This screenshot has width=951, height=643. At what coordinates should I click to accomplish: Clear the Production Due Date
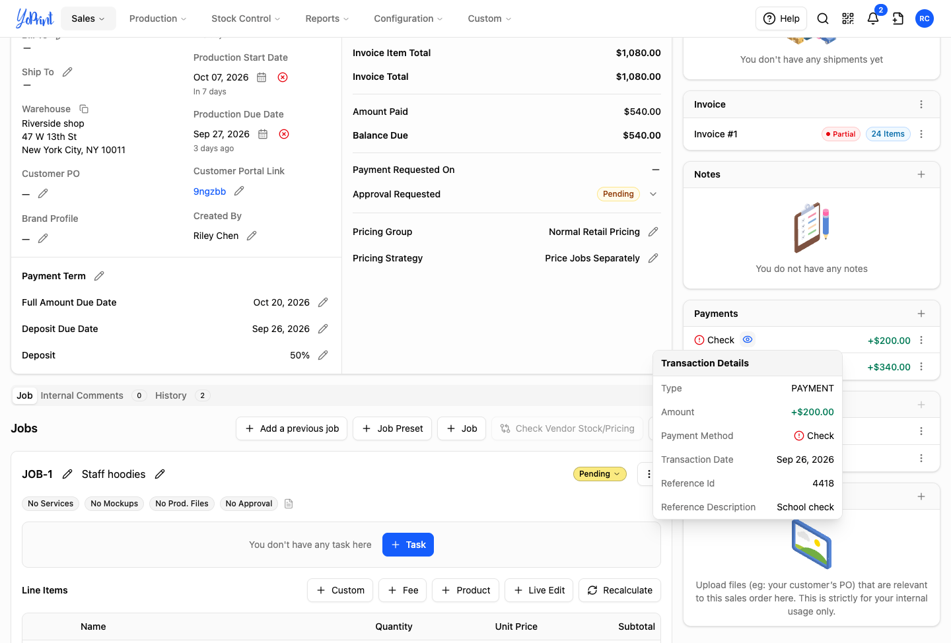coord(284,134)
